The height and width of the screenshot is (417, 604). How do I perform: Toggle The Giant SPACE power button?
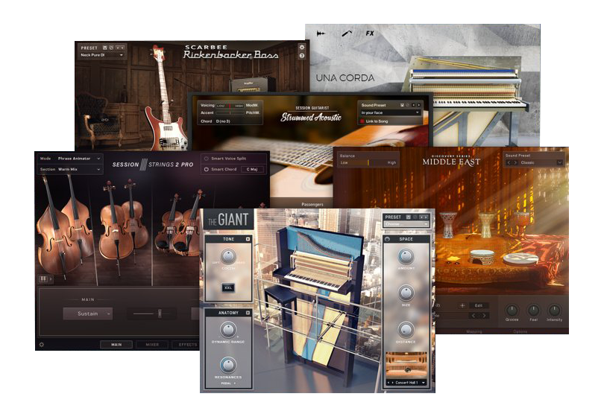coord(388,239)
